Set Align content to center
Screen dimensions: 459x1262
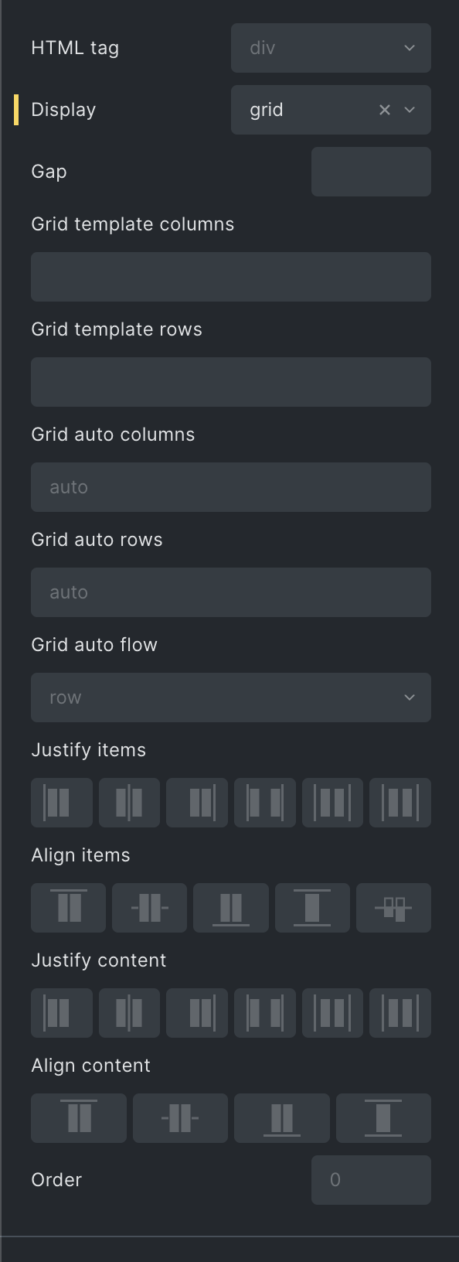click(x=180, y=1118)
